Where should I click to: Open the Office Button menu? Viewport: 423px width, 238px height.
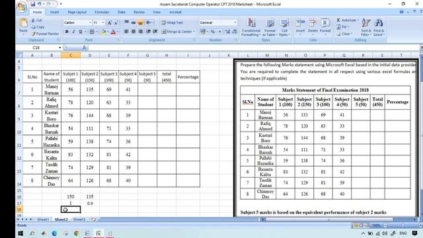(21, 7)
